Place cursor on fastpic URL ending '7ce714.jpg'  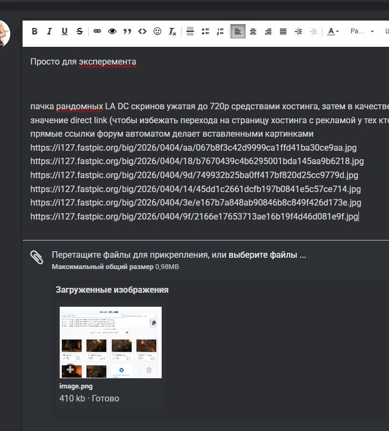pos(196,189)
